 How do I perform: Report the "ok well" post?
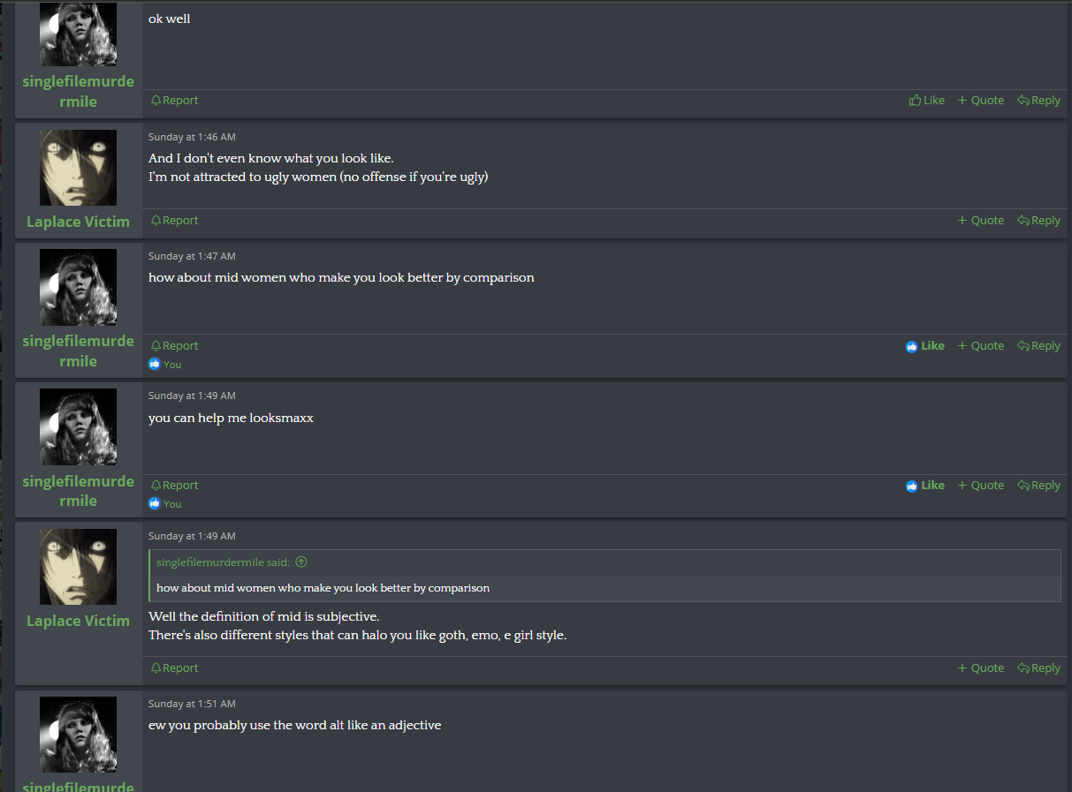pyautogui.click(x=174, y=101)
